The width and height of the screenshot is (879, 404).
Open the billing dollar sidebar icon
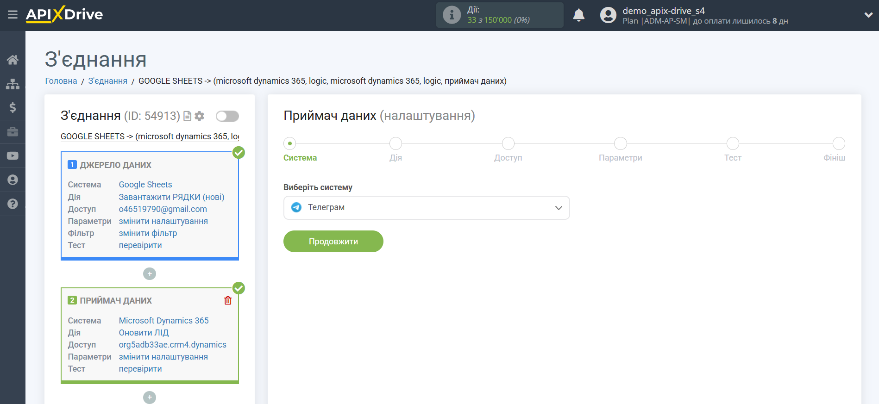click(x=13, y=108)
